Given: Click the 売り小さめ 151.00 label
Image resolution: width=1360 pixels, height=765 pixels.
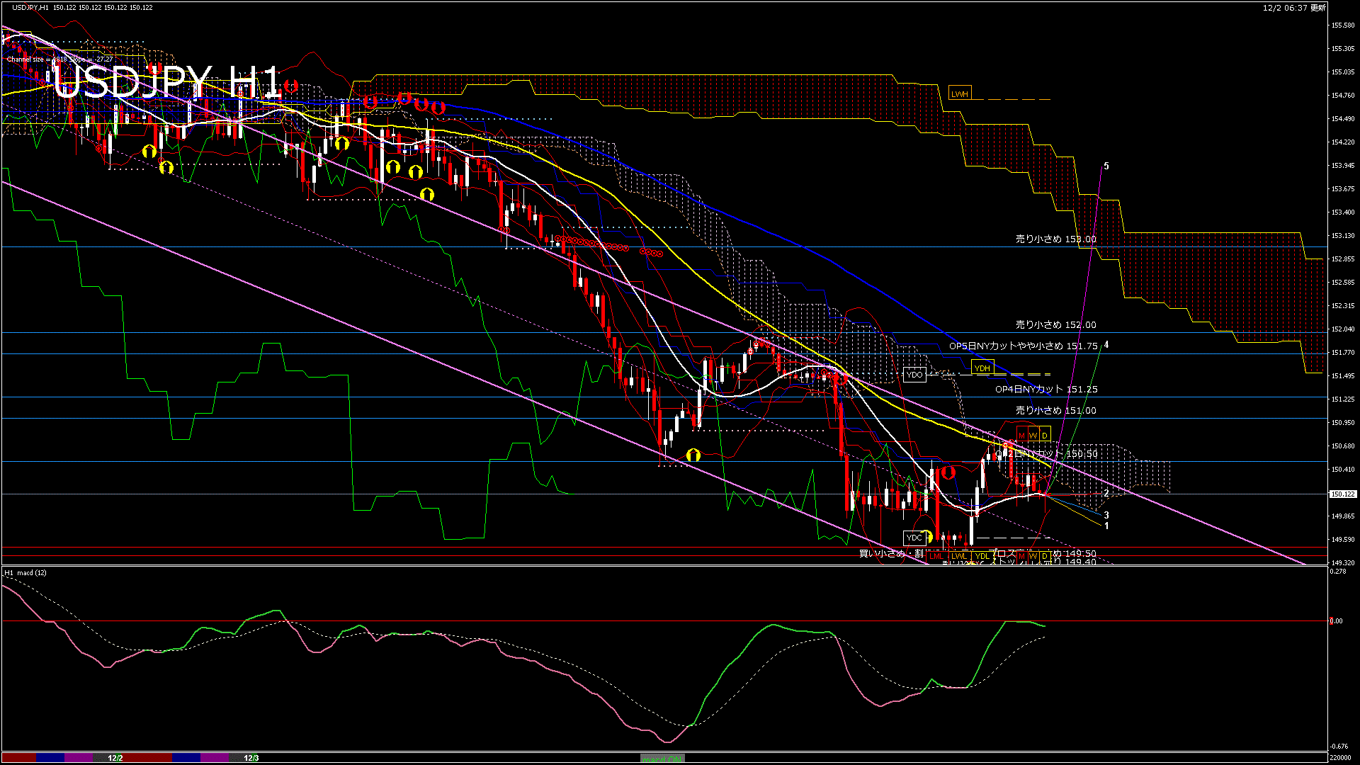Looking at the screenshot, I should (x=1055, y=411).
